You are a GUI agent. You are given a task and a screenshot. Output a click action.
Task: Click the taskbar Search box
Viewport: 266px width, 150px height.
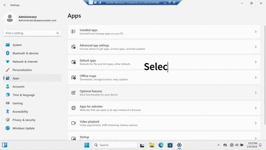(115, 145)
